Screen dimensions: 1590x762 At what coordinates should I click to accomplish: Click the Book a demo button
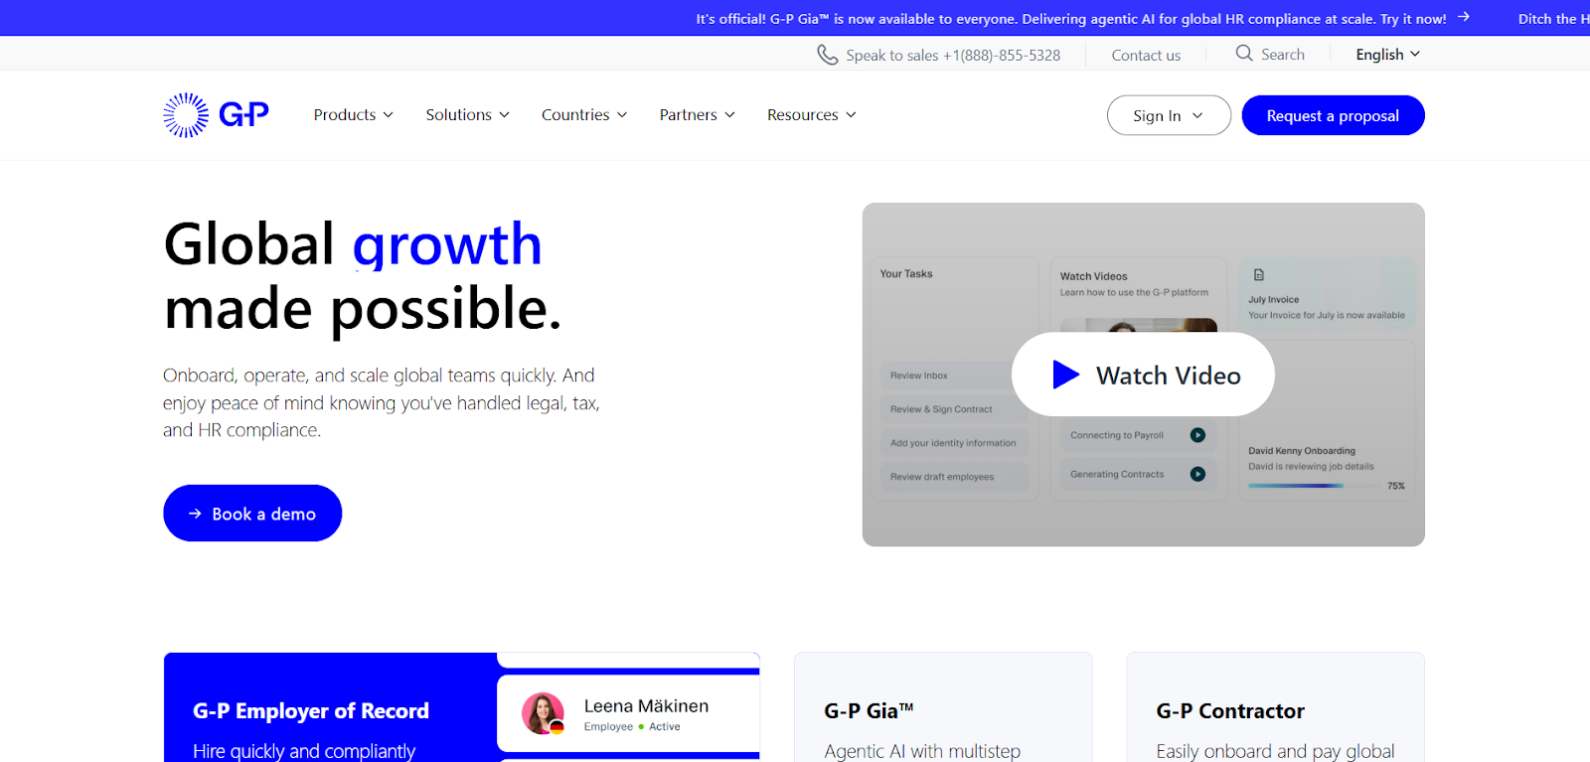(252, 513)
